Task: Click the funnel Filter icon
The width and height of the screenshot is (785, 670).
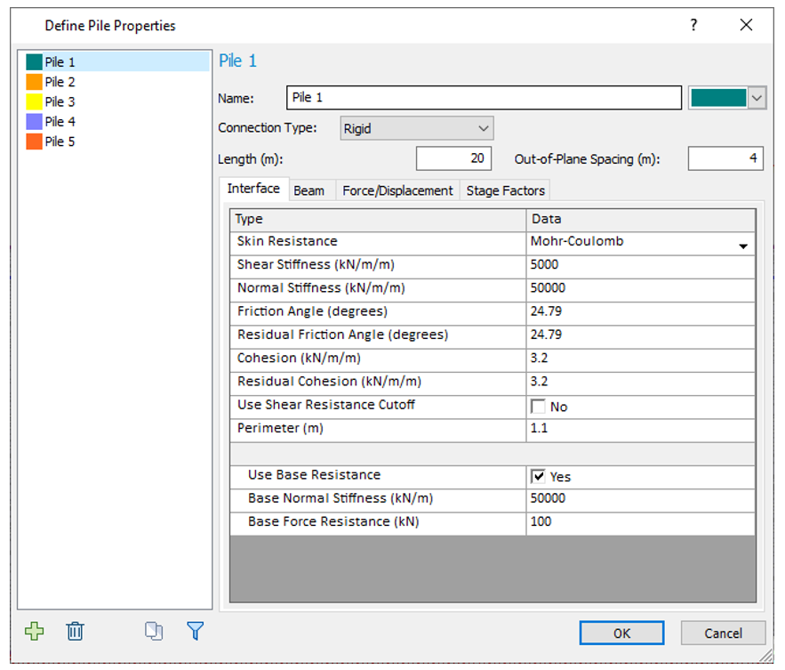Action: click(x=195, y=631)
